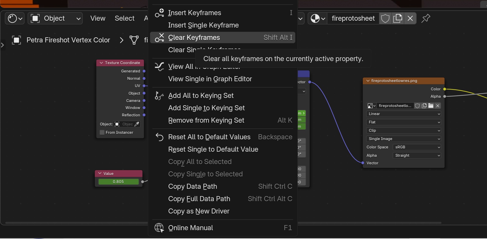Open the Linear interpolation dropdown
The image size is (487, 239).
[x=404, y=114]
